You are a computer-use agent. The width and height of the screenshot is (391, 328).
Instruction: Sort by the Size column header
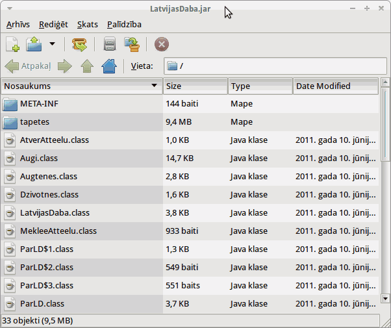[x=195, y=86]
